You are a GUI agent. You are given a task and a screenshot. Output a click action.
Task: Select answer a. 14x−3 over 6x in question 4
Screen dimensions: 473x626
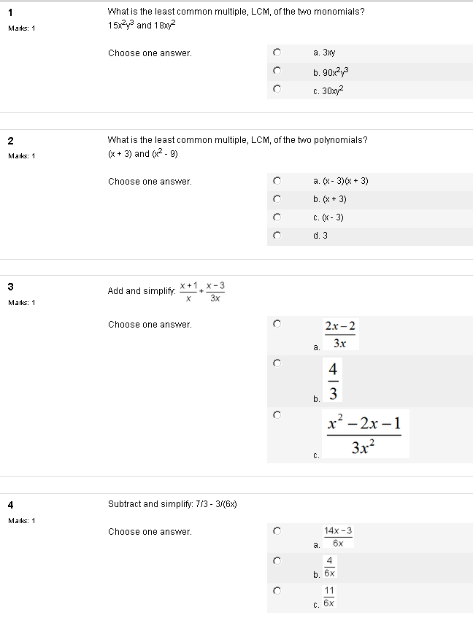[277, 531]
